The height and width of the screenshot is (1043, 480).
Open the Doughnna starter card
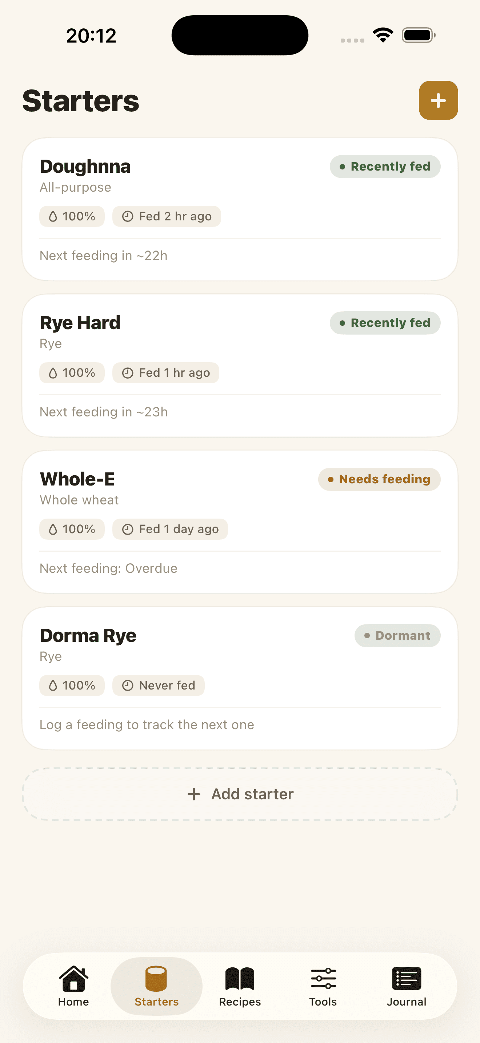[240, 209]
